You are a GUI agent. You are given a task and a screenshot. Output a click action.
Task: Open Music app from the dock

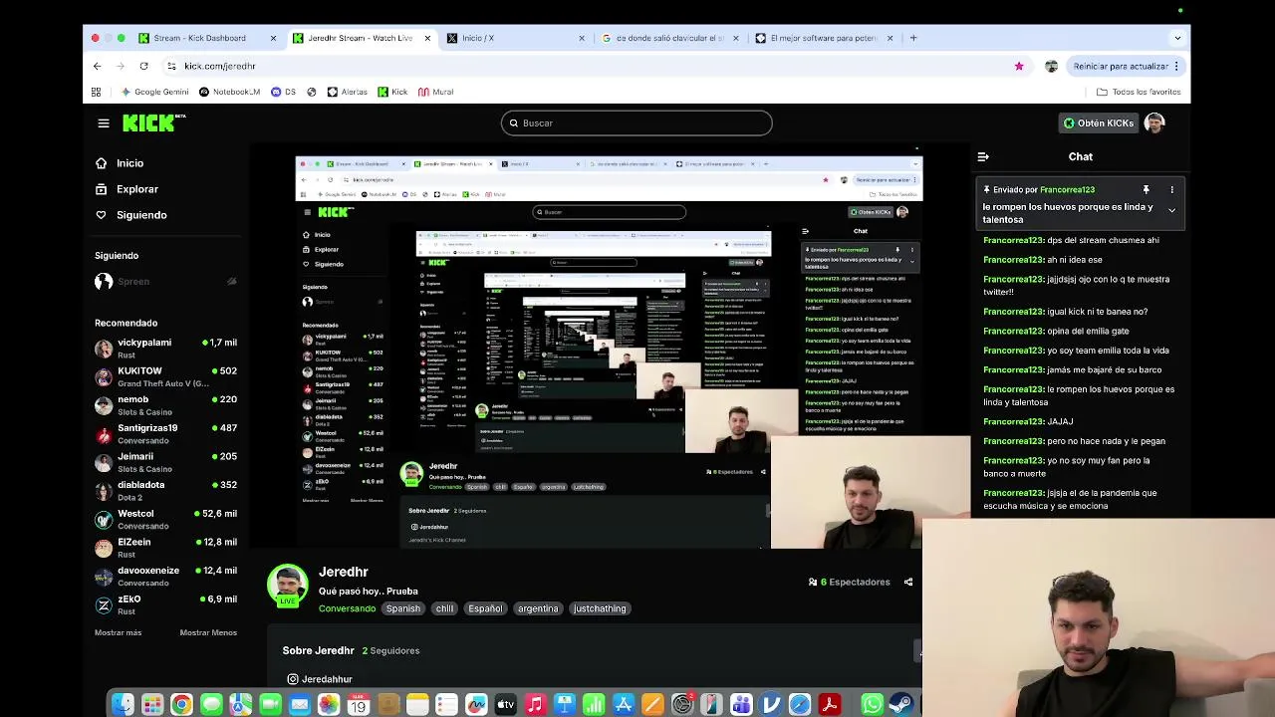[x=535, y=705]
